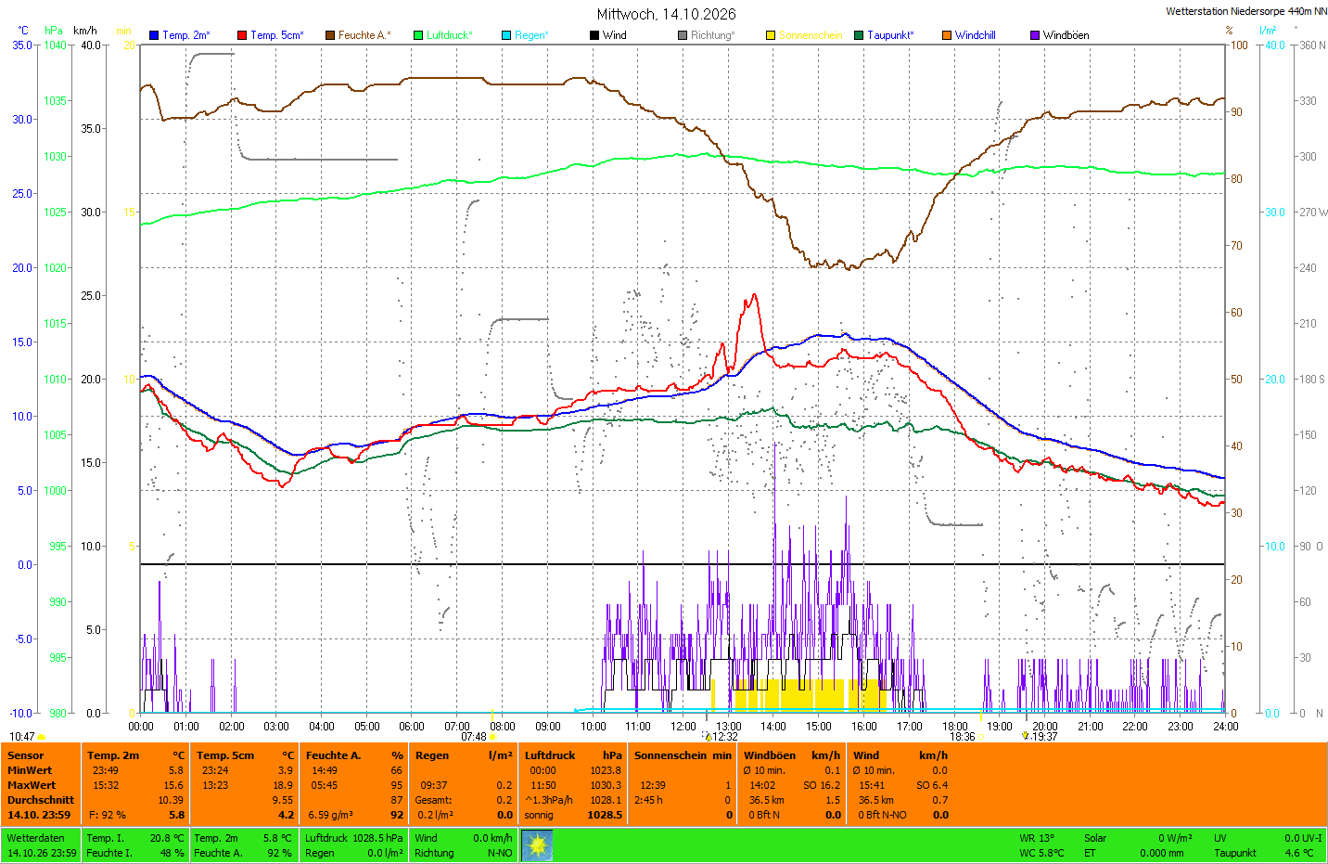This screenshot has height=864, width=1328.
Task: Click the 'Temp. 2m' column header in table
Action: coord(113,755)
